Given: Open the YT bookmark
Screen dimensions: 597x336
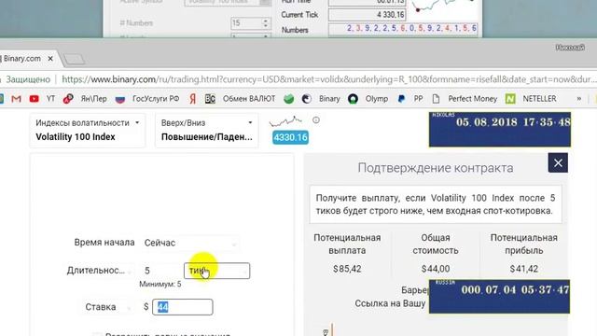Looking at the screenshot, I should click(50, 99).
